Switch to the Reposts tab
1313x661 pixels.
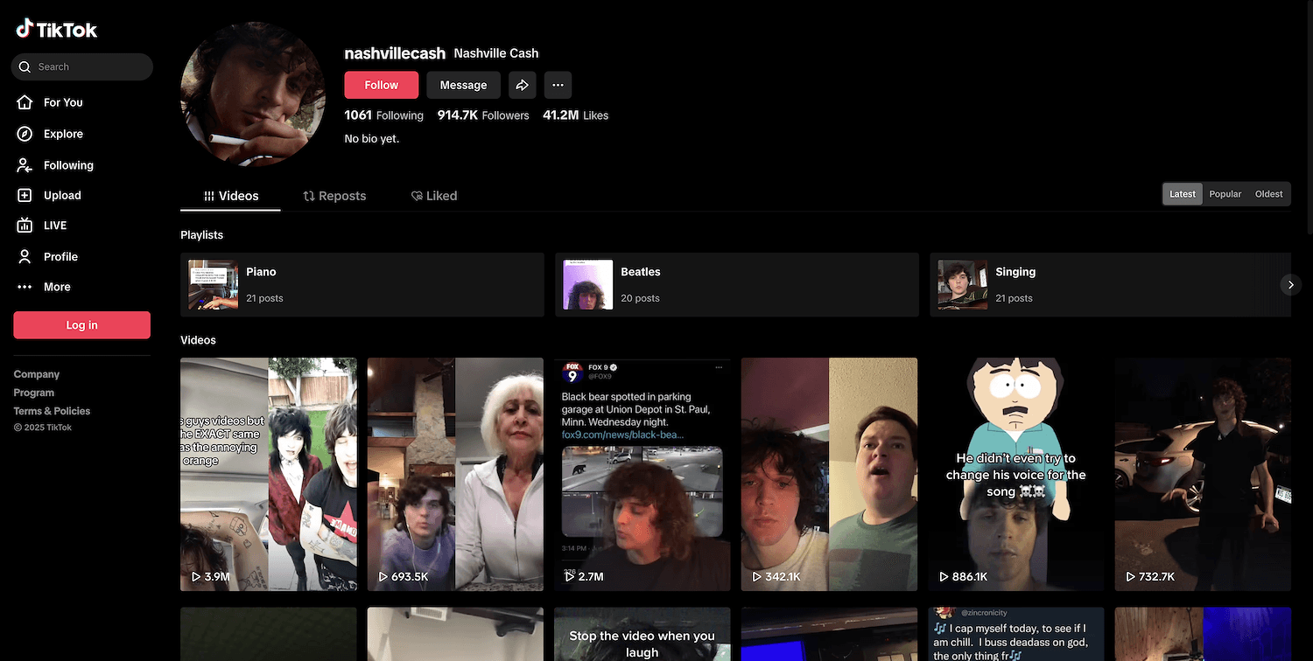tap(334, 196)
